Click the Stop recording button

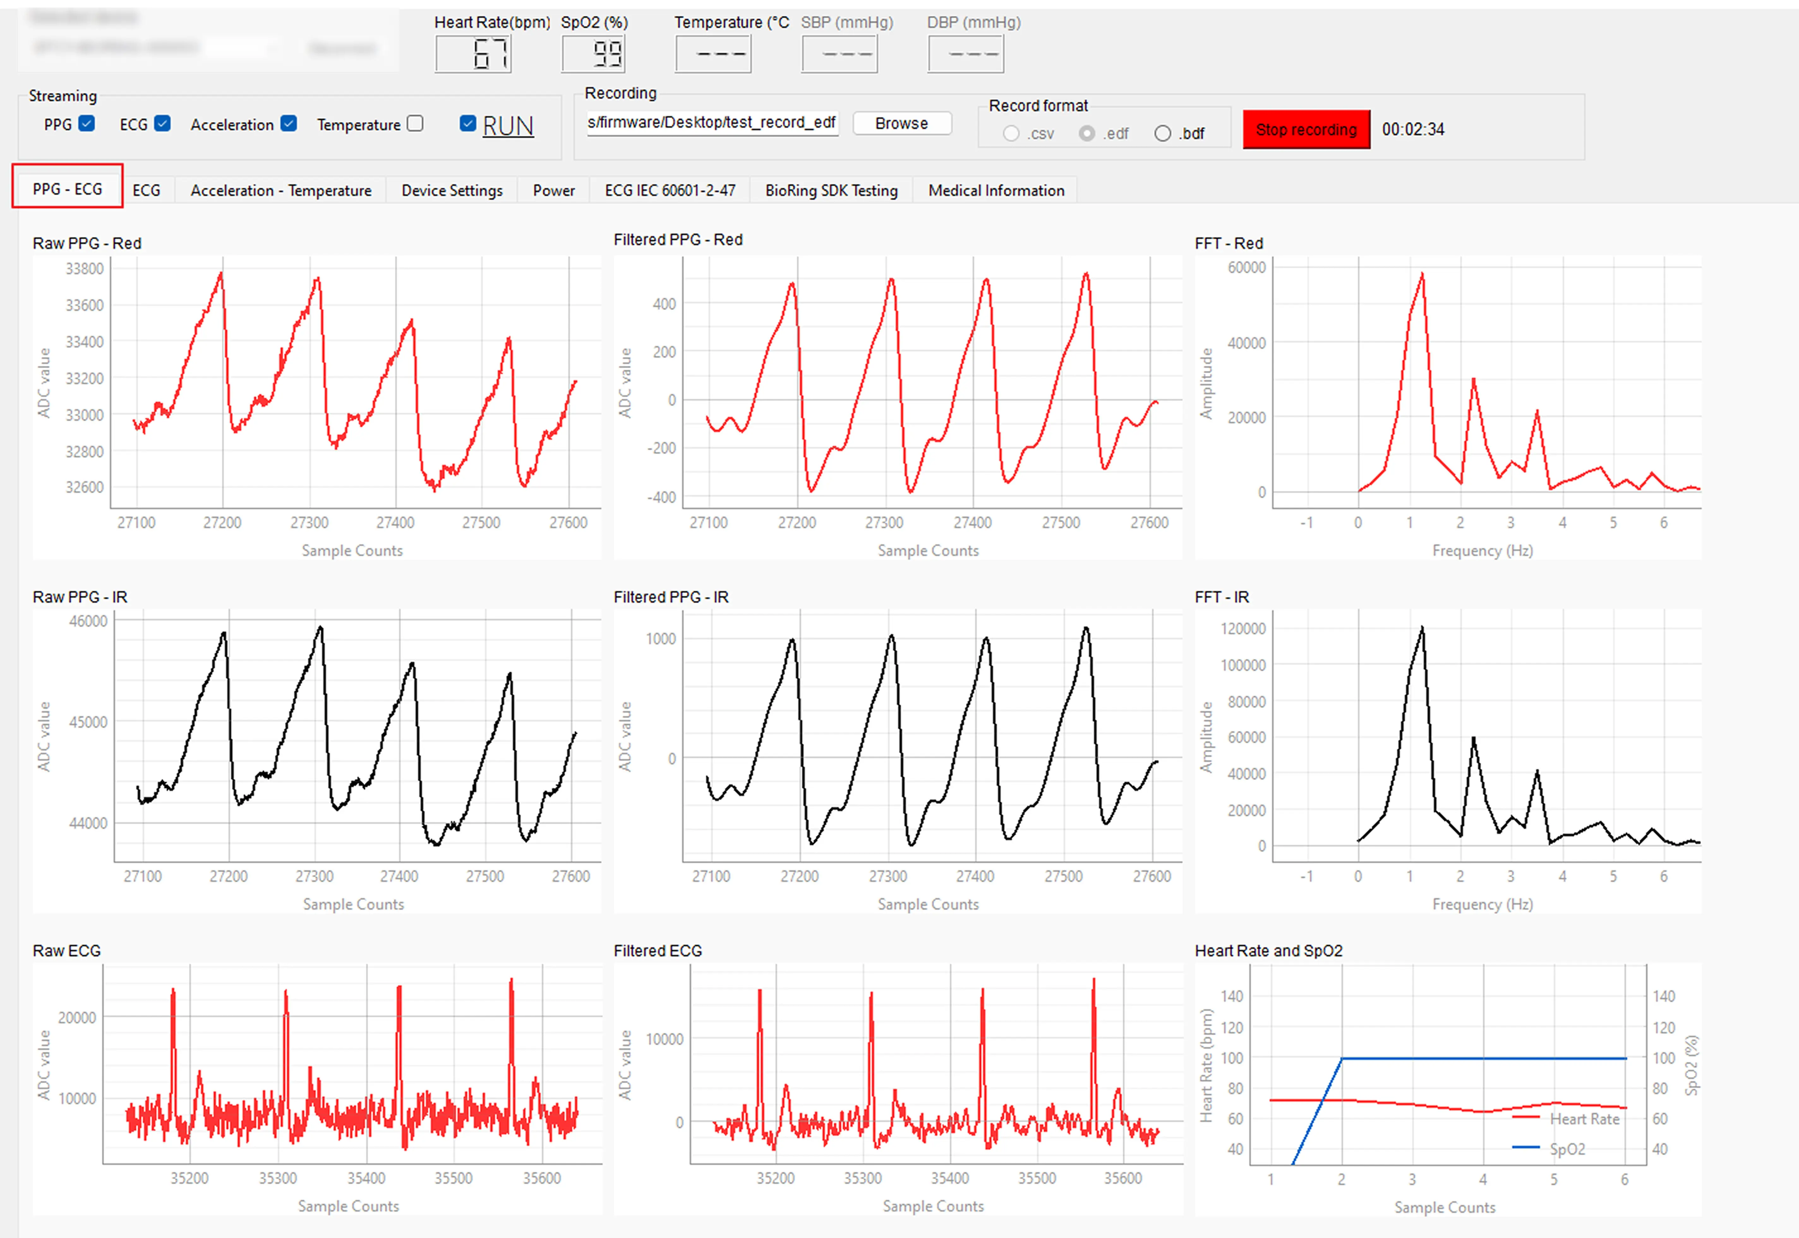tap(1306, 129)
